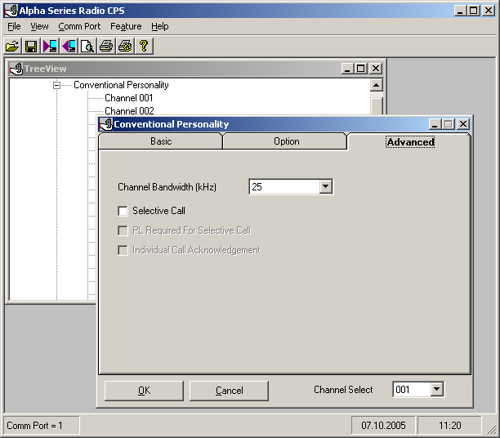The width and height of the screenshot is (500, 438).
Task: Toggle Individual Call Acknowledgement checkbox
Action: (x=123, y=250)
